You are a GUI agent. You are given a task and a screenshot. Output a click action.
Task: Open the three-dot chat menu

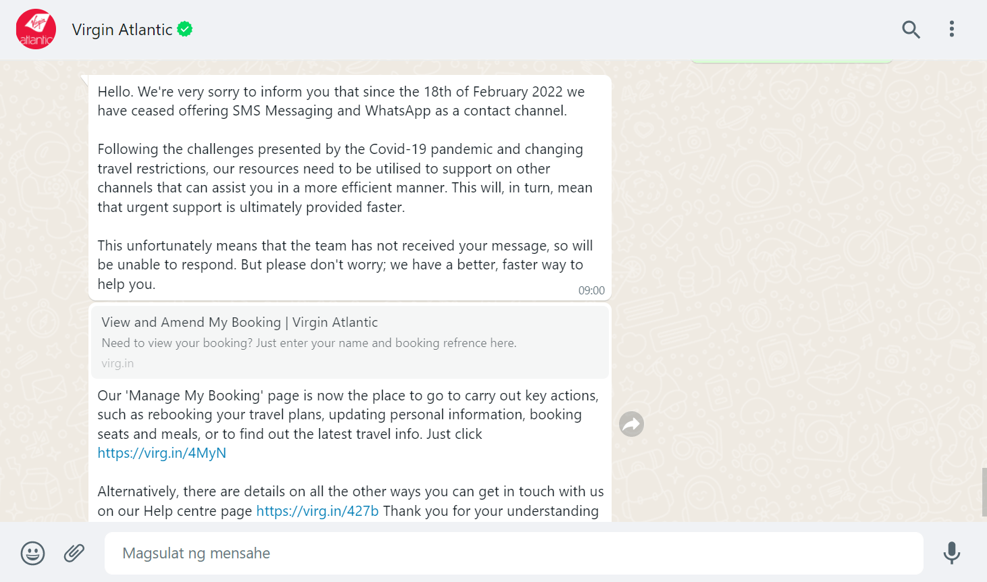coord(951,29)
